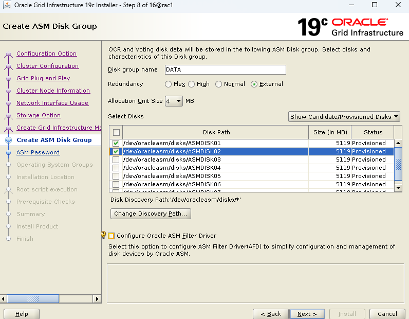
Task: Check the ASMDISK04 disk checkbox
Action: click(116, 168)
